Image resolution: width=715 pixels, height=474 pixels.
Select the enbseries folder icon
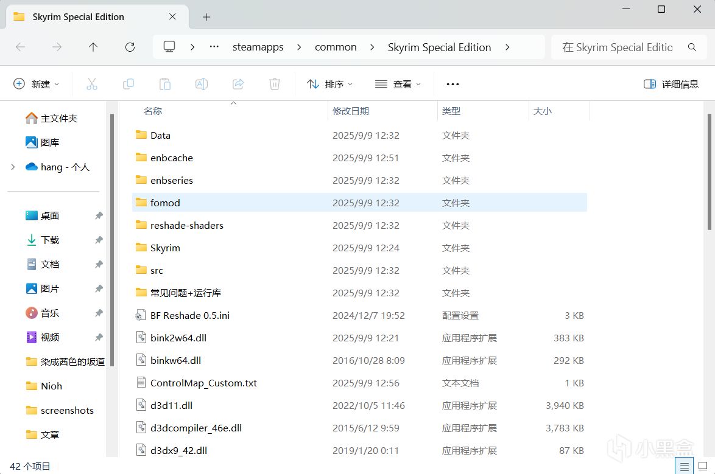coord(141,180)
